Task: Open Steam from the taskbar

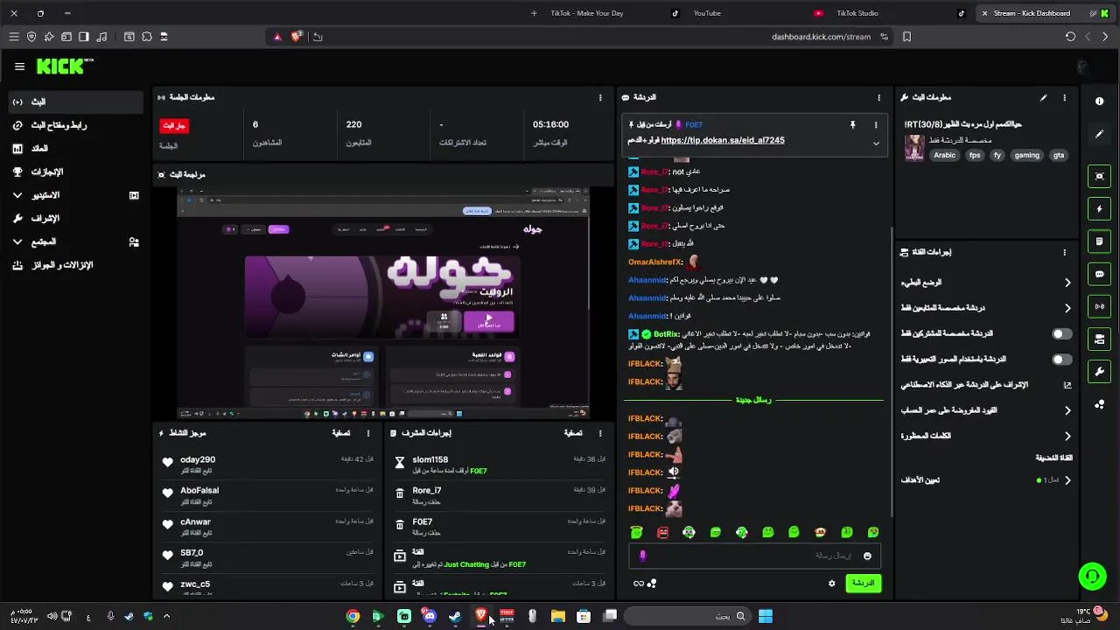Action: tap(455, 616)
